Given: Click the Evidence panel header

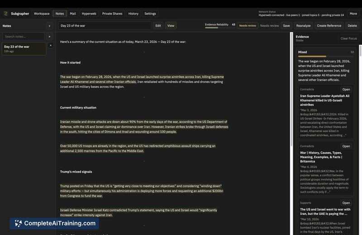Looking at the screenshot, I should [302, 37].
